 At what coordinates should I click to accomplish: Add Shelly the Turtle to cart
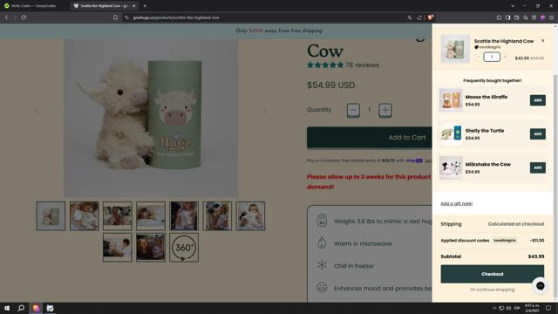pyautogui.click(x=537, y=133)
